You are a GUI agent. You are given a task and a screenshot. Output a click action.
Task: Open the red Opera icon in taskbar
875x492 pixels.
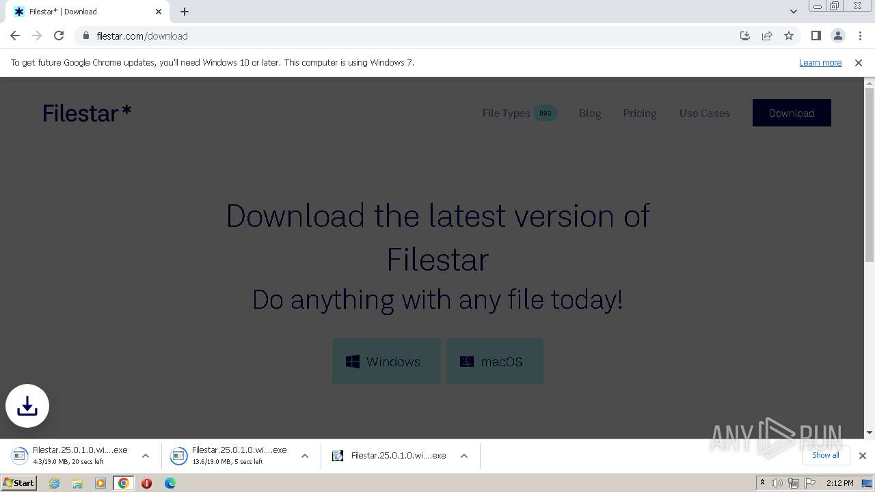pos(146,483)
